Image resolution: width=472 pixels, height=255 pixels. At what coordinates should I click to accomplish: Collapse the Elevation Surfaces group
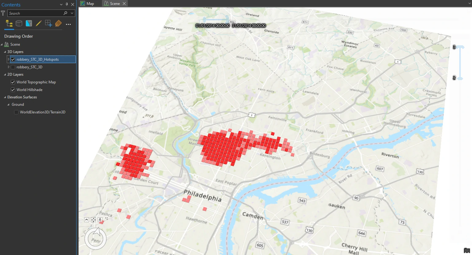5,97
